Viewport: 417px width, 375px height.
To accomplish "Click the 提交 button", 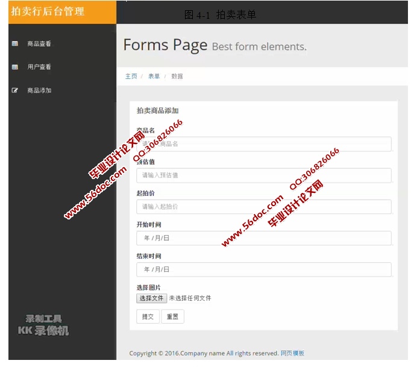I will click(148, 317).
